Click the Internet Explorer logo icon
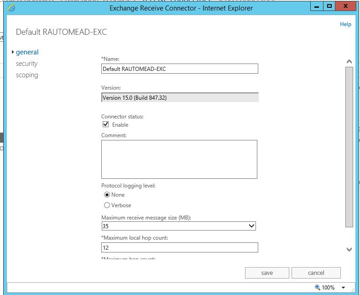 11,8
